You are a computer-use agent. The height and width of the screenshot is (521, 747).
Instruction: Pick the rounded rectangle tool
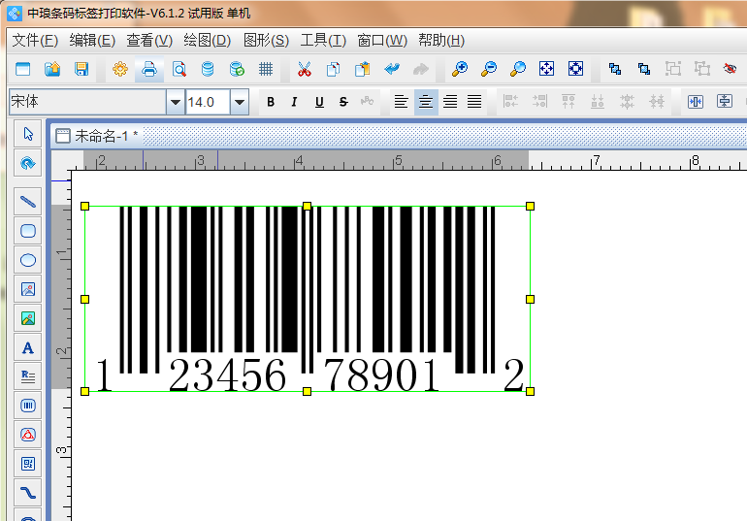tap(28, 231)
